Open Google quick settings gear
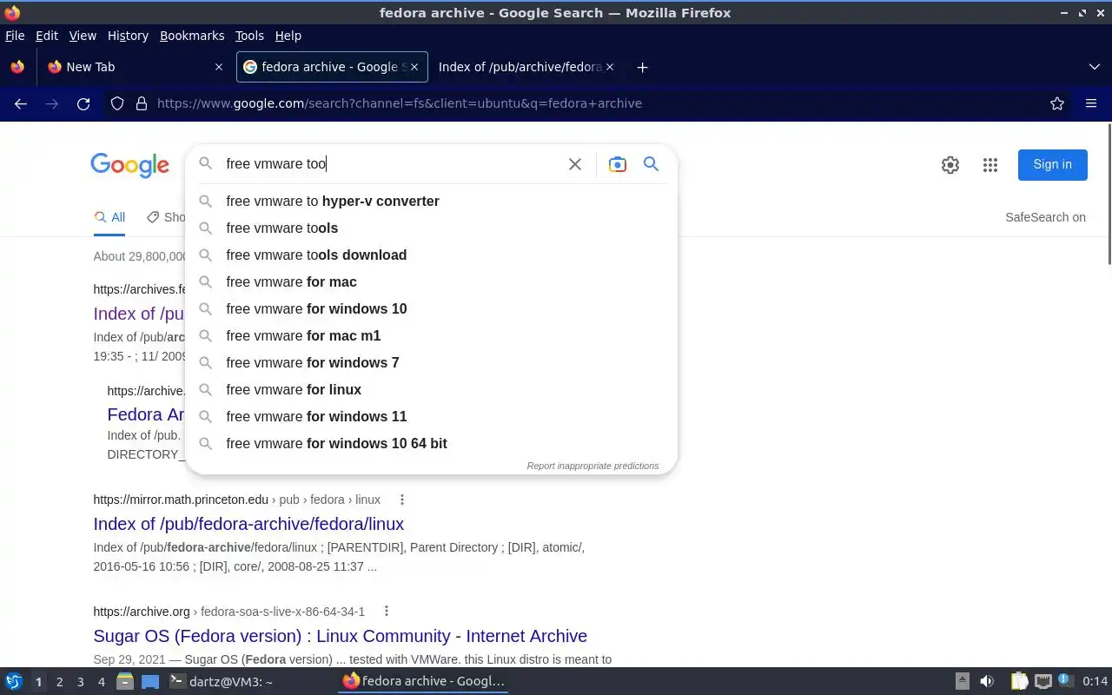1112x695 pixels. [x=950, y=165]
